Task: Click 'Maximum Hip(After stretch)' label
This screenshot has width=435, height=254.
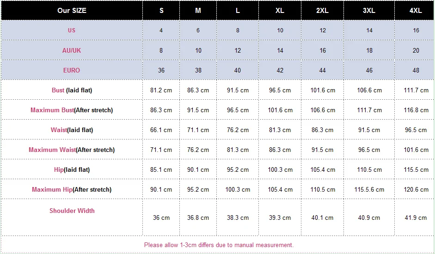Action: 72,190
